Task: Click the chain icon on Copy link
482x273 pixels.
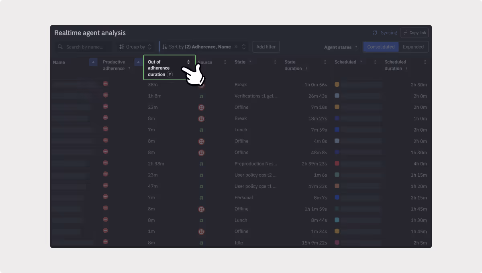Action: tap(406, 33)
